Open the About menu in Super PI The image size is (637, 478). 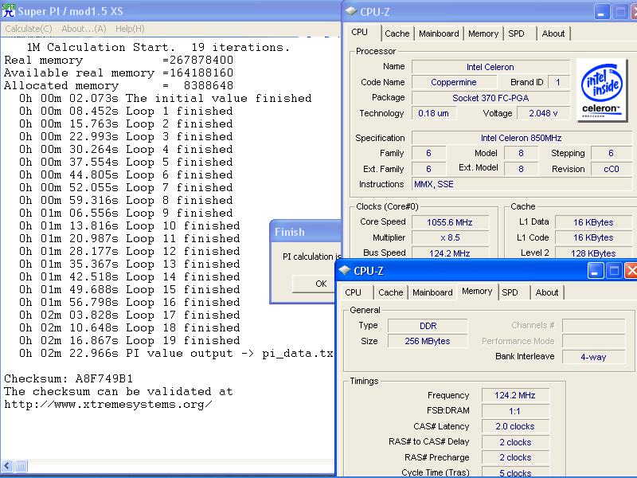(84, 29)
